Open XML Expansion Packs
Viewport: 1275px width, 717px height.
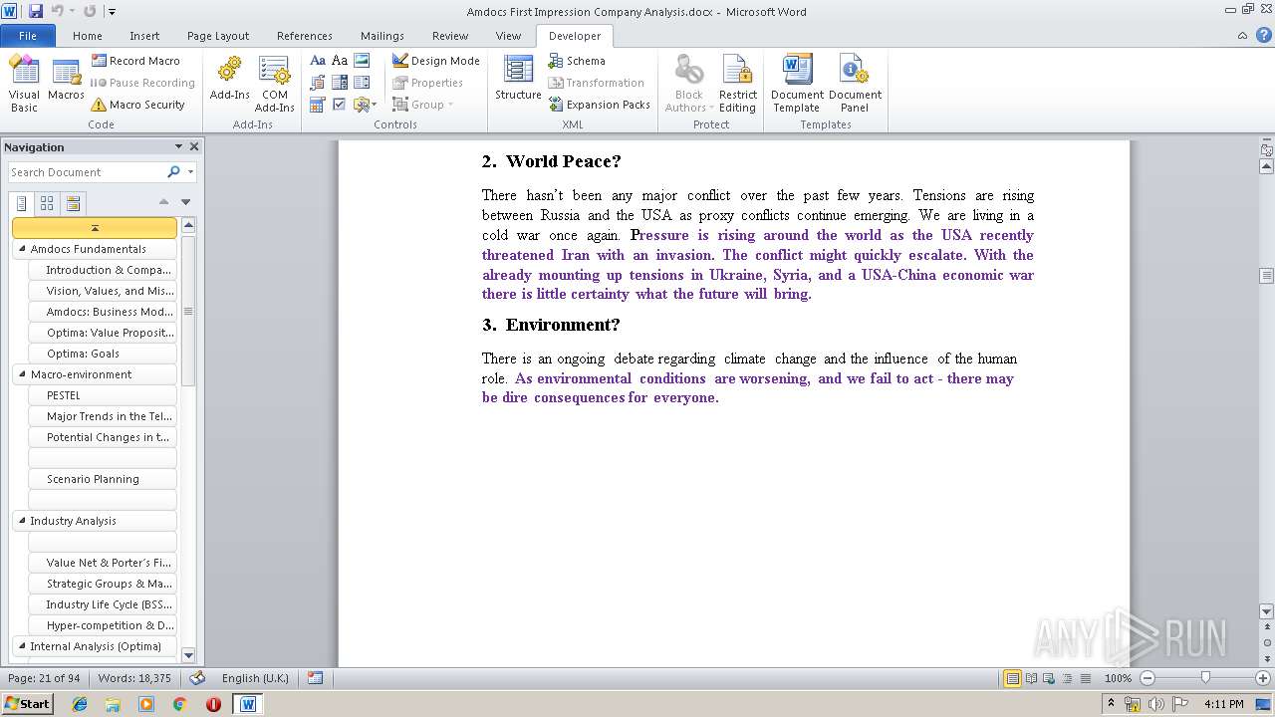click(x=599, y=105)
